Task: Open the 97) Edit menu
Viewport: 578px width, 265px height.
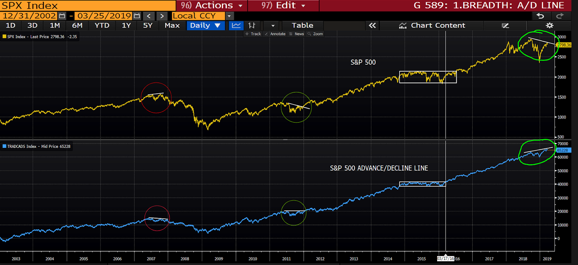Action: (284, 5)
